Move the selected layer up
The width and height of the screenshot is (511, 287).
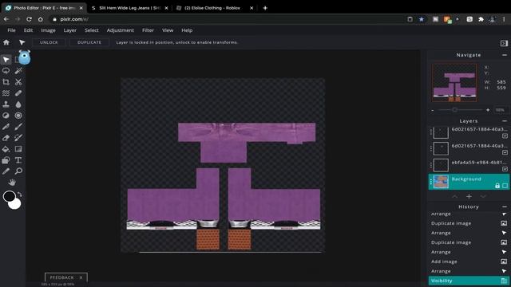tap(454, 197)
